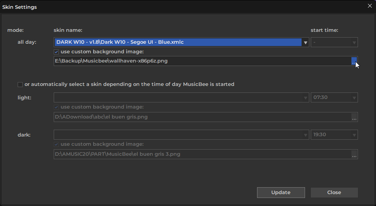Toggle the light mode custom background checkbox
Screen dimensions: 376x206
click(56, 107)
